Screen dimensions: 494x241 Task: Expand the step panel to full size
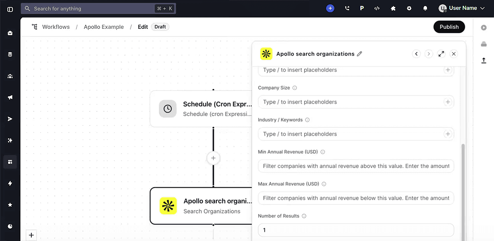441,54
